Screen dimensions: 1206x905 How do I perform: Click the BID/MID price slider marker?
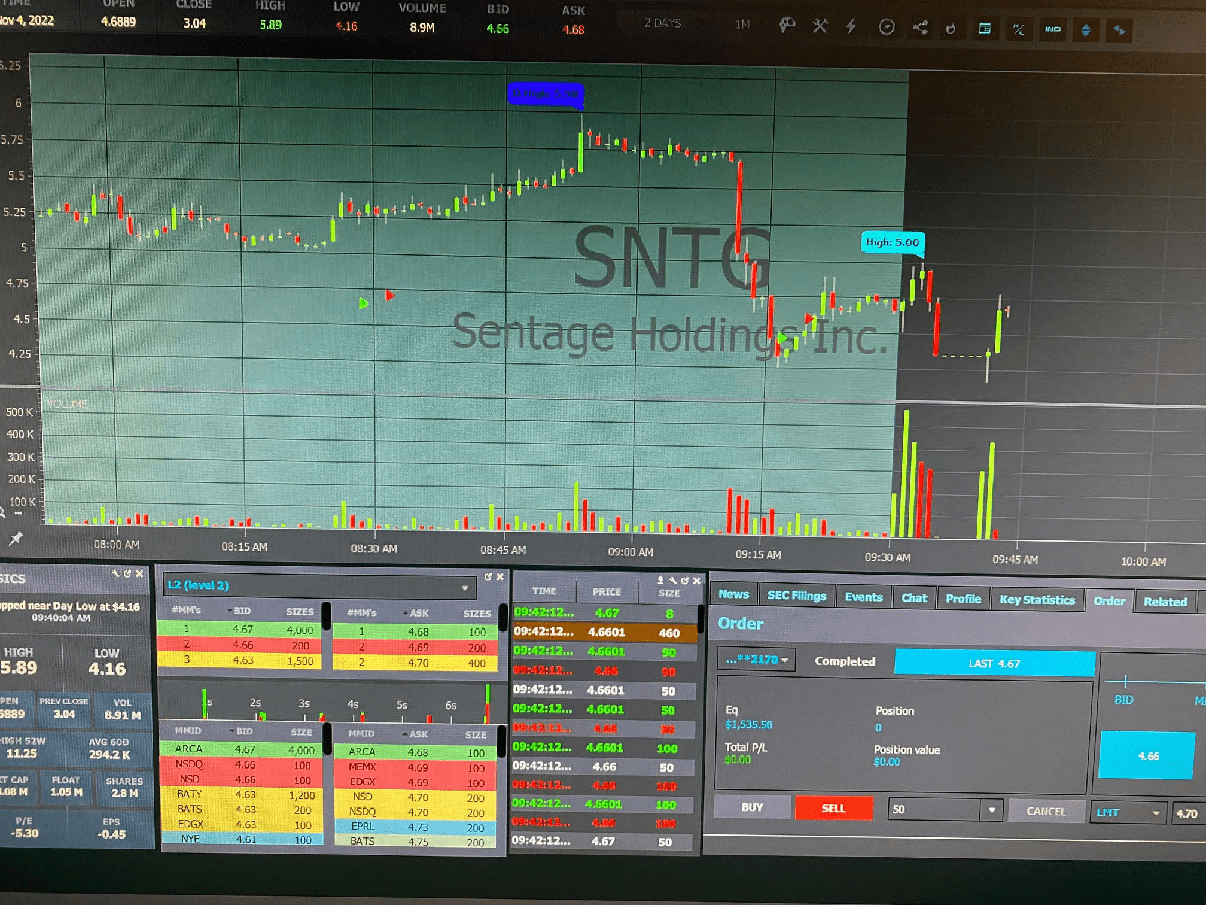[x=1125, y=681]
